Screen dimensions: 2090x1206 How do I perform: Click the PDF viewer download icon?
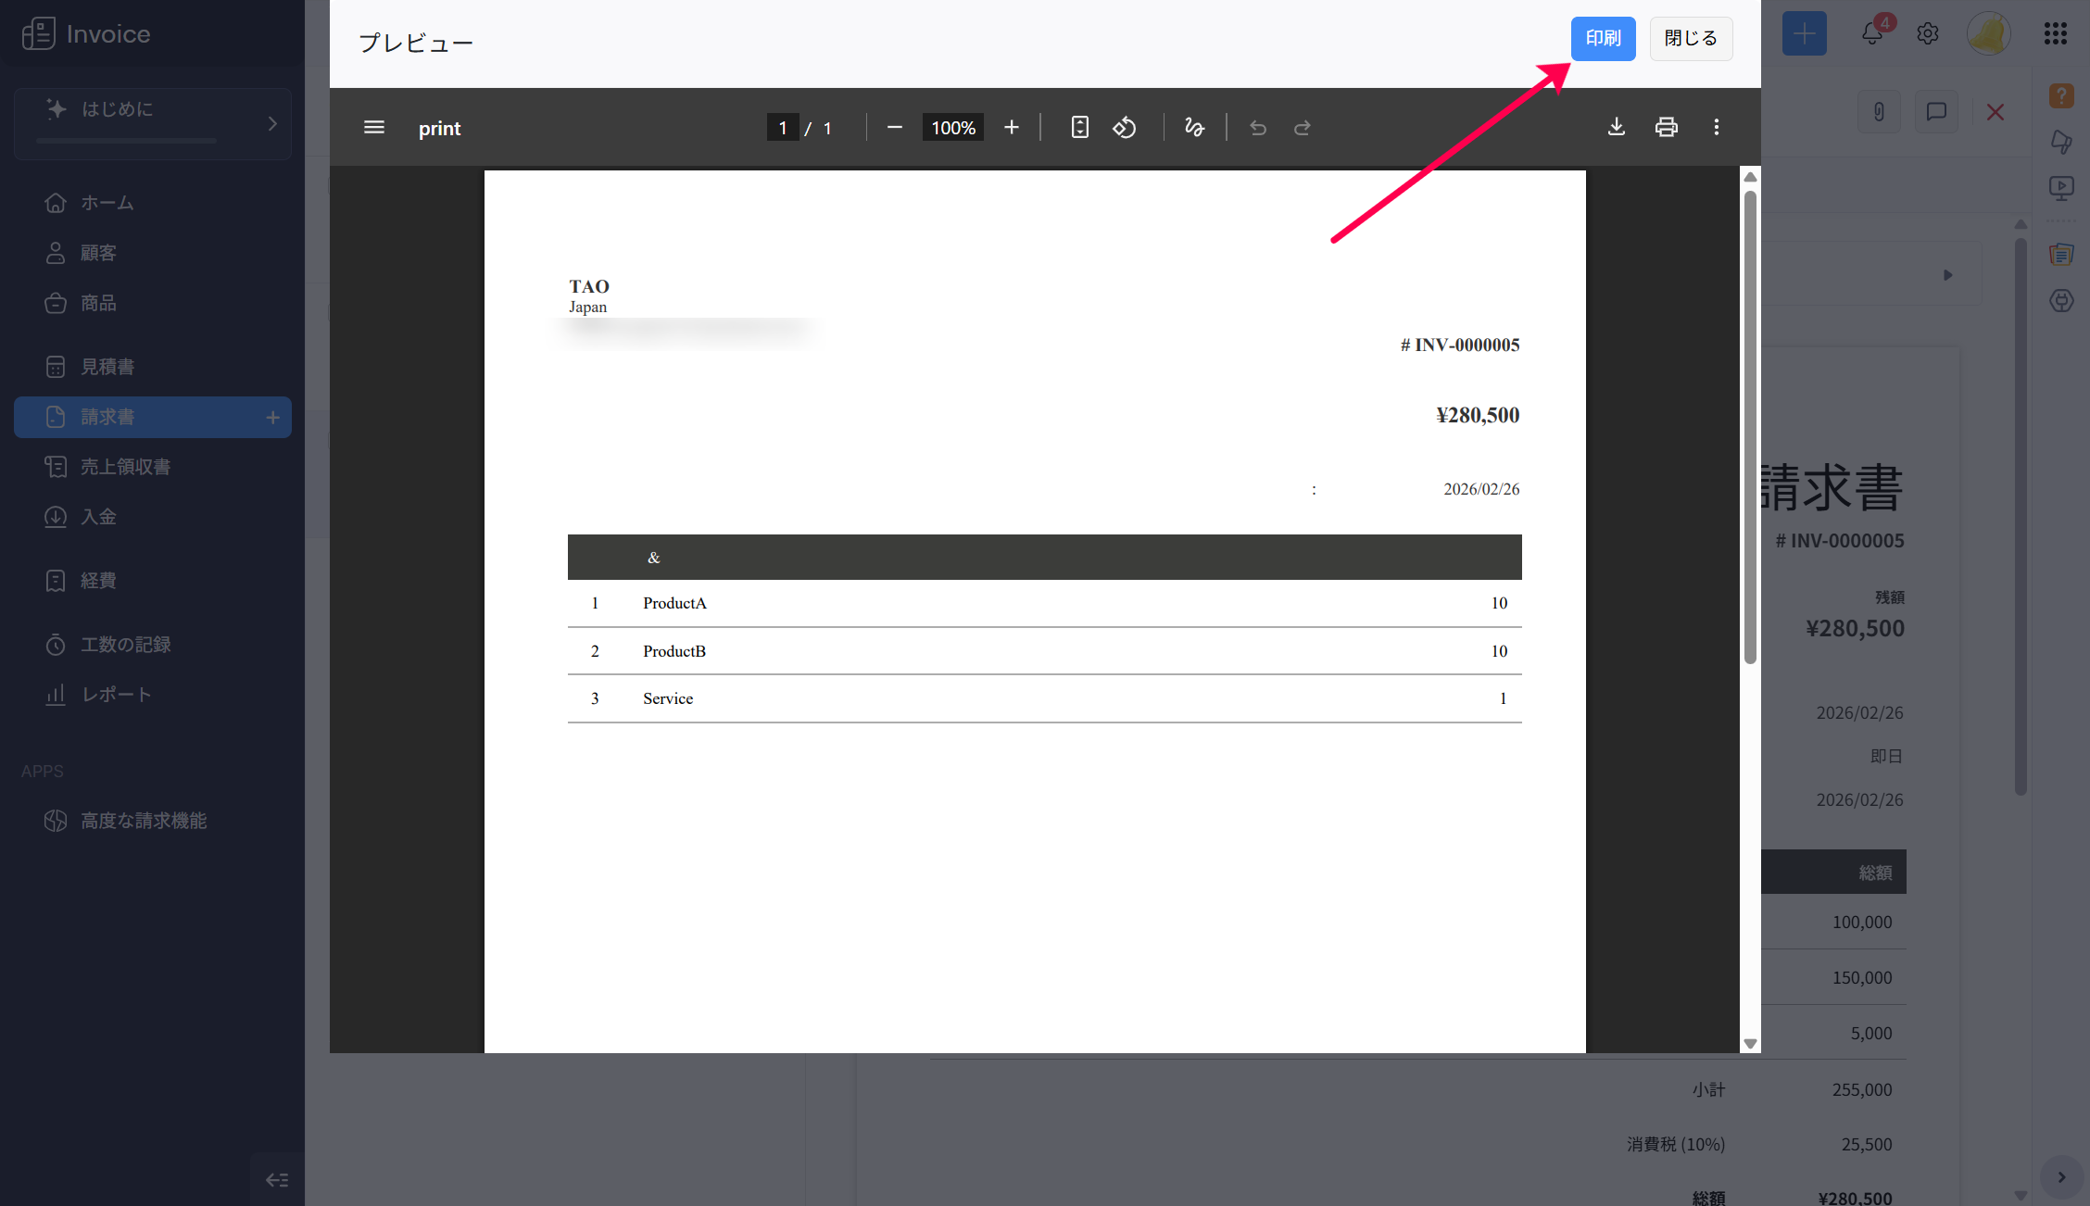click(x=1616, y=127)
